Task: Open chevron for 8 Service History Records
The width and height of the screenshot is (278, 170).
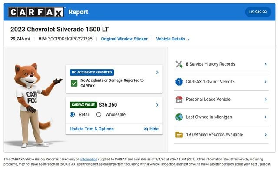Action: coord(265,64)
